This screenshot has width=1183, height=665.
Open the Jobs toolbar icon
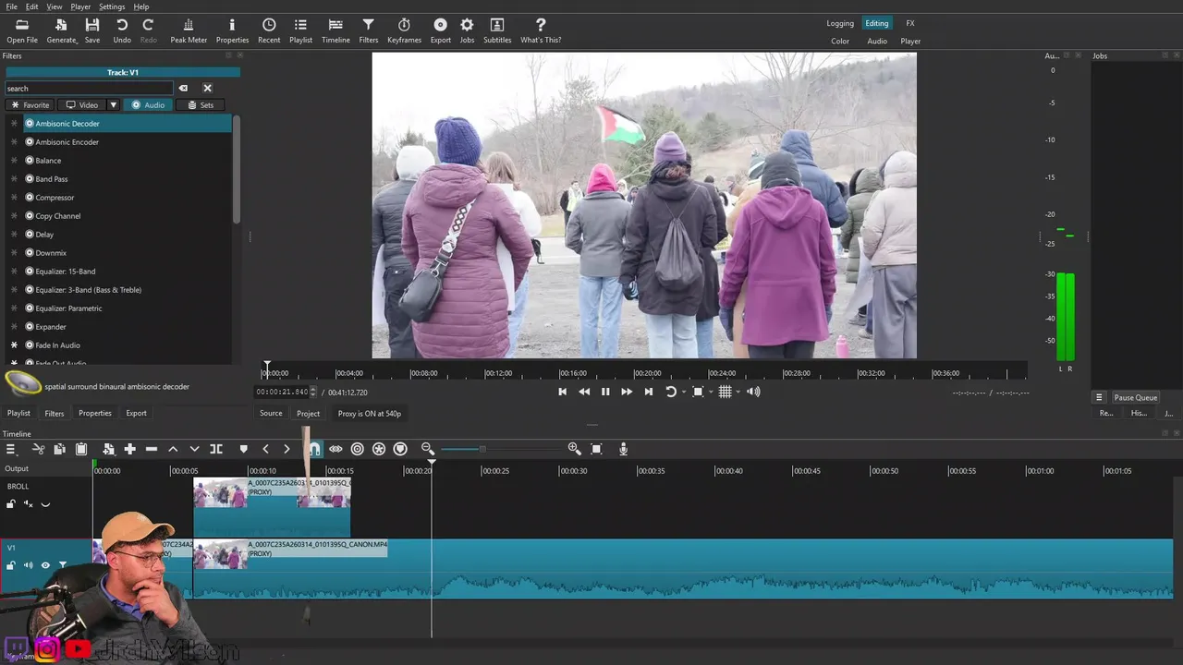[467, 30]
